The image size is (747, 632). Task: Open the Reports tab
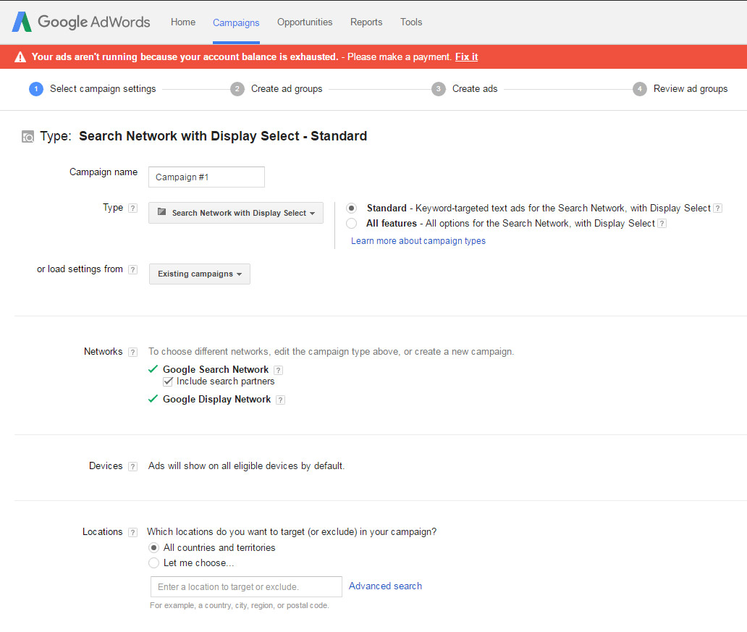(x=366, y=22)
